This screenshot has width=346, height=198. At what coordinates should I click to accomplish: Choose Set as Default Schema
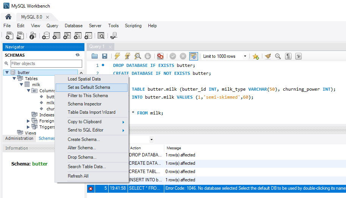click(x=92, y=87)
